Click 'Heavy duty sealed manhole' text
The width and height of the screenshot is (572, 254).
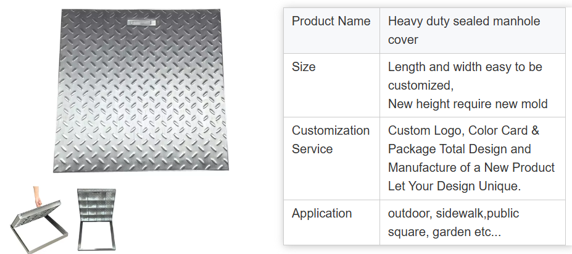(464, 21)
